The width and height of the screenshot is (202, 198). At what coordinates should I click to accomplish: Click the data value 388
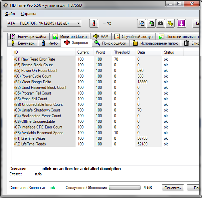coord(140,76)
